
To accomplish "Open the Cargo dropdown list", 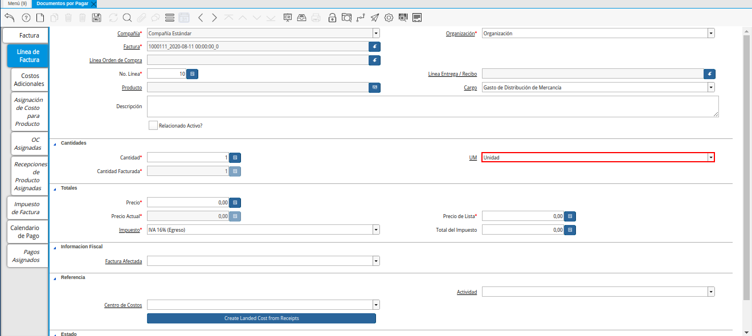I will 710,88.
